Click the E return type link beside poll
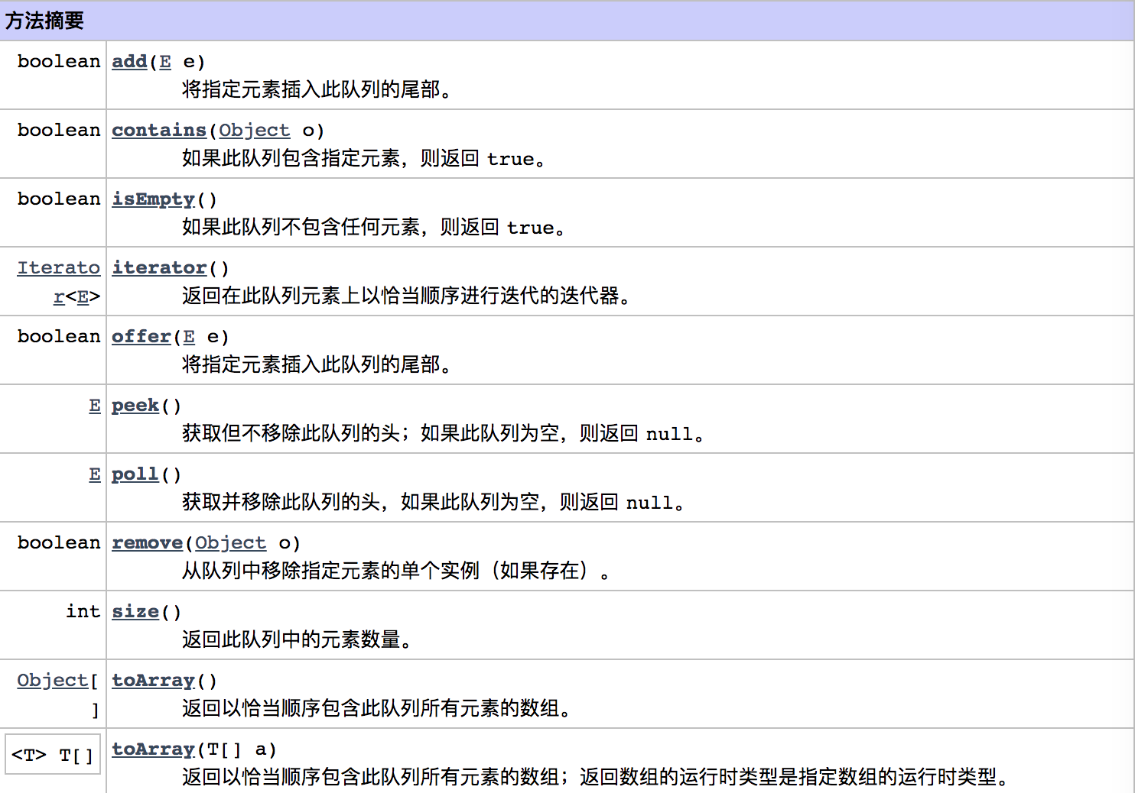 (94, 474)
